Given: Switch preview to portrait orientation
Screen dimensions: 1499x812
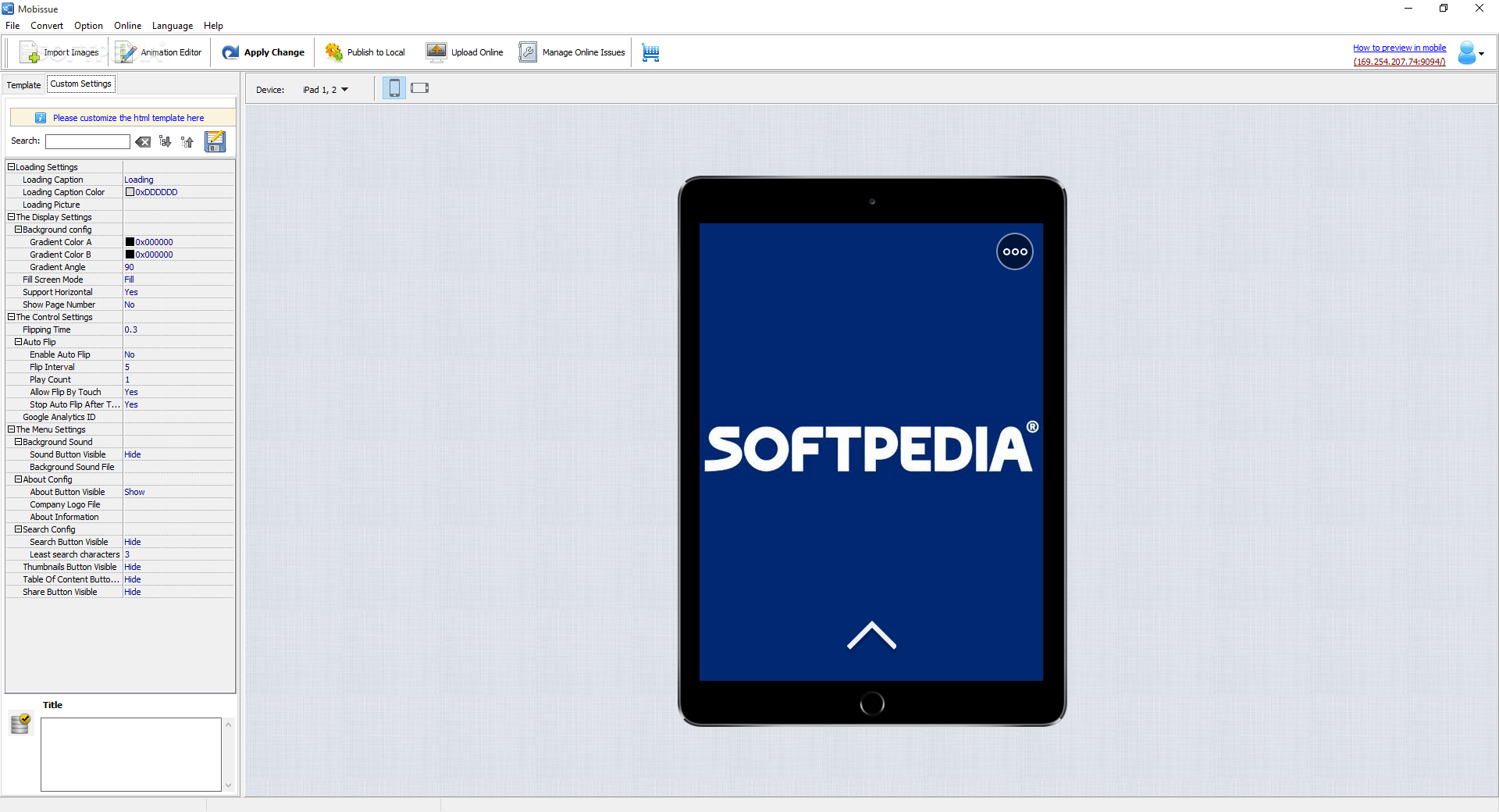Looking at the screenshot, I should (393, 88).
